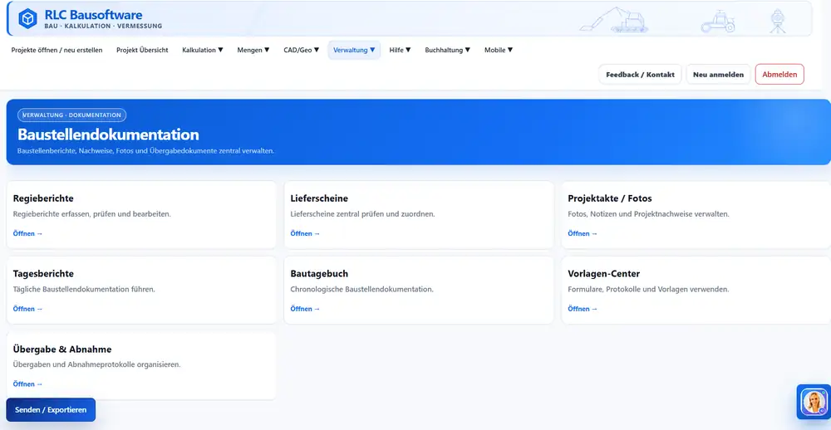This screenshot has height=430, width=831.
Task: Open Projekte öffnen / neu erstellen
Action: pyautogui.click(x=57, y=50)
